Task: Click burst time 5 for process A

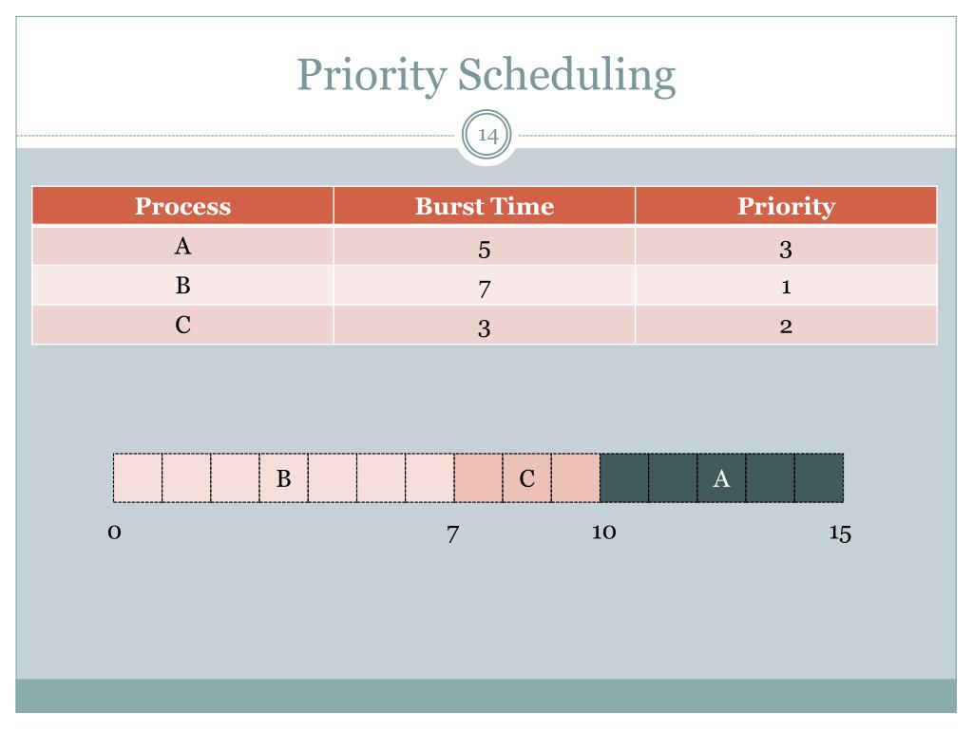Action: click(484, 246)
